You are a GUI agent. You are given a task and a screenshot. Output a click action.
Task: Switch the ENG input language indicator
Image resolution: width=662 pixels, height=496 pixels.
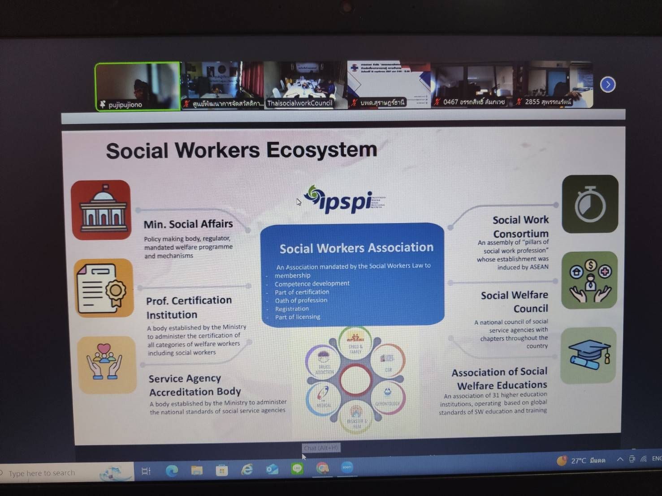pyautogui.click(x=656, y=458)
